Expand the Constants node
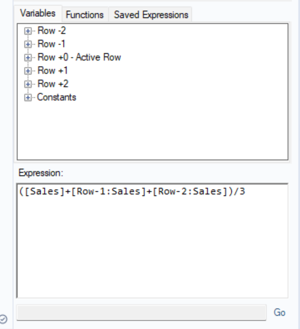300x329 pixels. (28, 97)
